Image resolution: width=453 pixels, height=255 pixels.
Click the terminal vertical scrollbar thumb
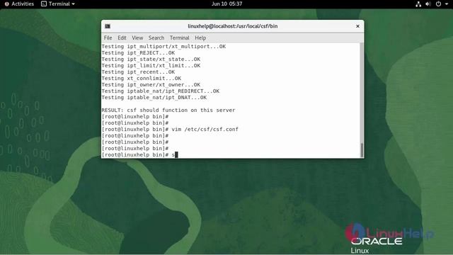click(362, 149)
